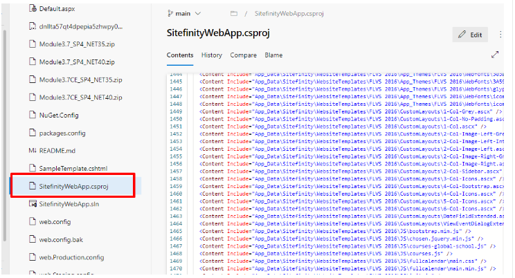The height and width of the screenshot is (278, 515).
Task: Click the Default.aspx file icon
Action: coord(33,8)
